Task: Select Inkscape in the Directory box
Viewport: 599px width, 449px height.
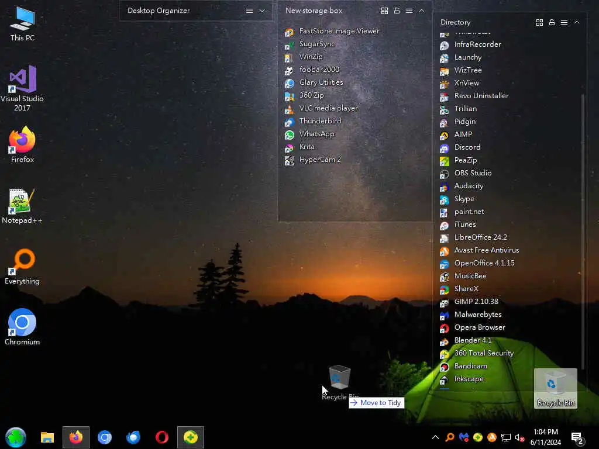Action: pos(462,379)
